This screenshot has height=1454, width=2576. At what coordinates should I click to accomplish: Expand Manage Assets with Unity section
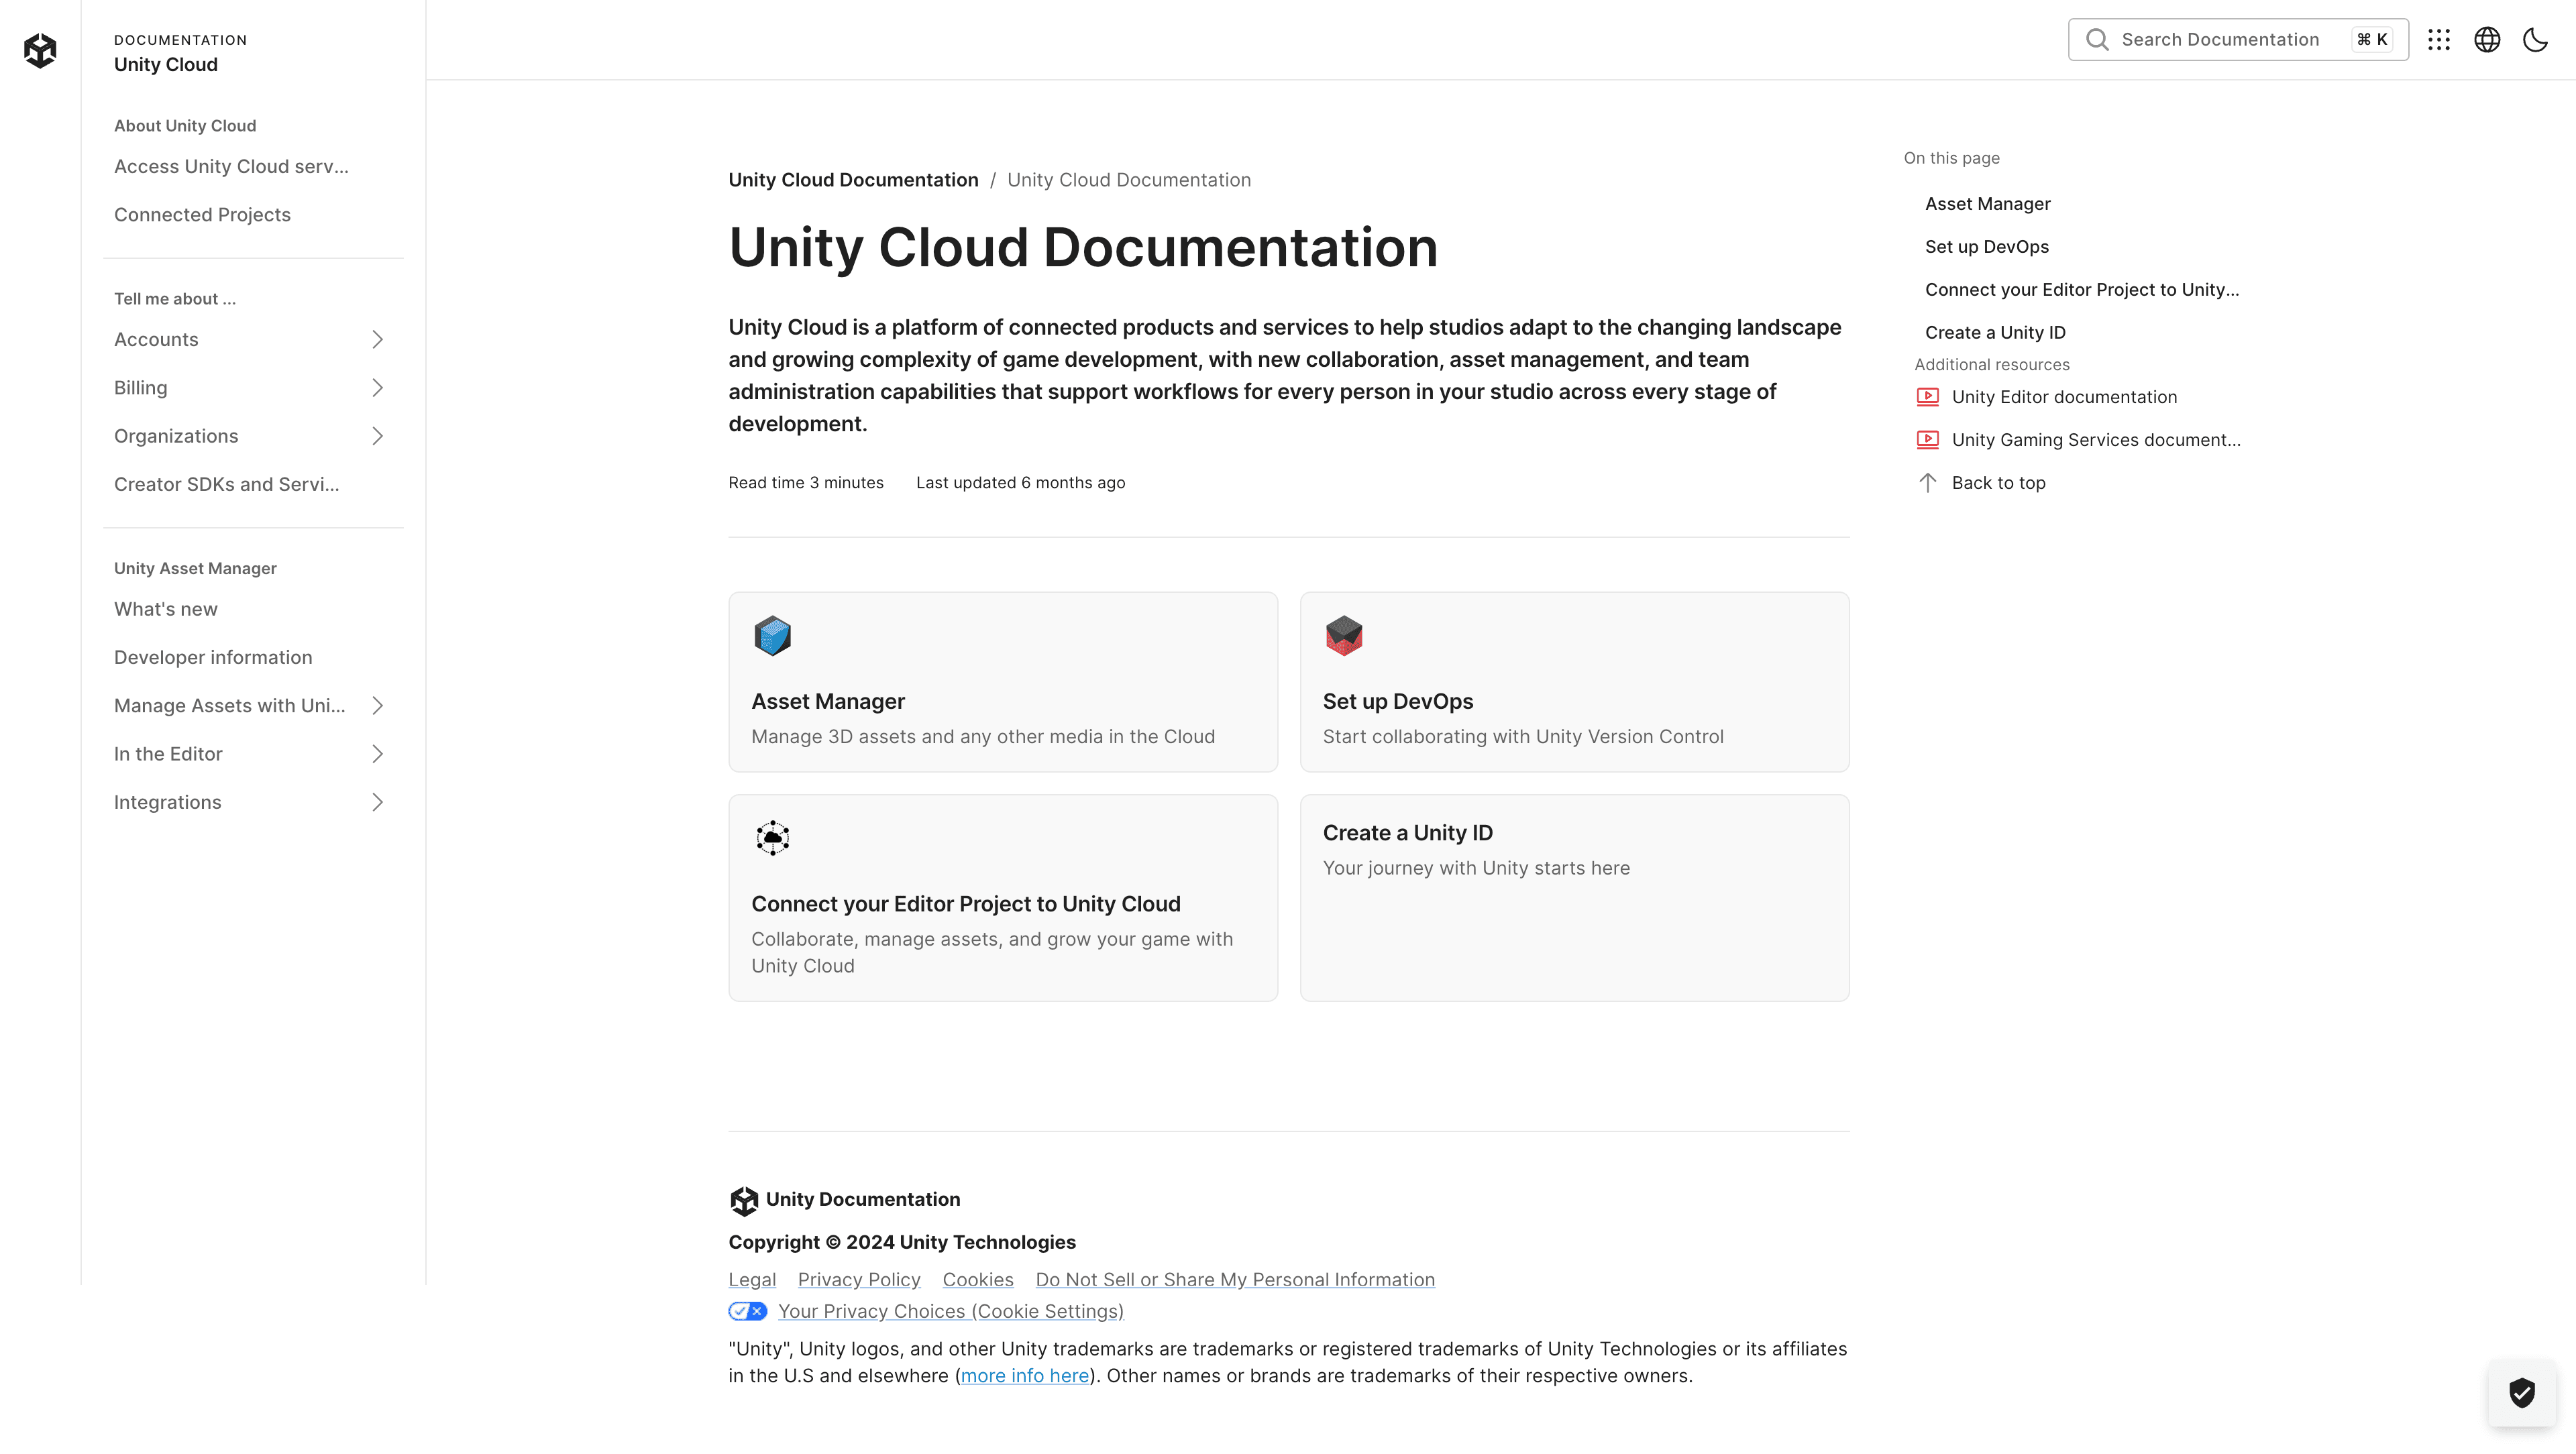tap(377, 706)
